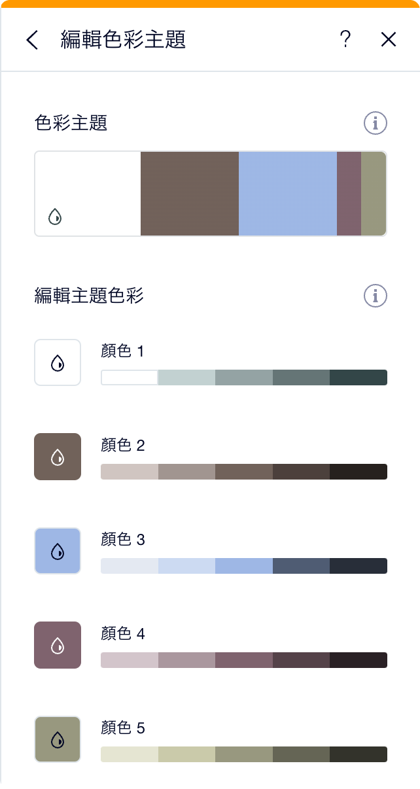Select mauve strip in theme palette preview

349,194
